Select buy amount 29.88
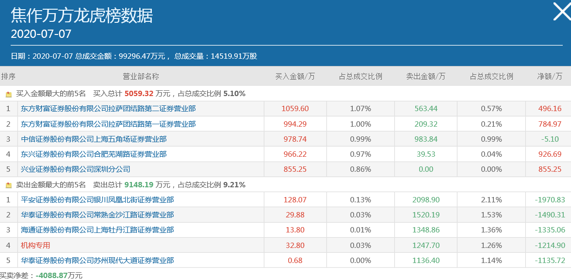The width and height of the screenshot is (571, 280). point(295,215)
